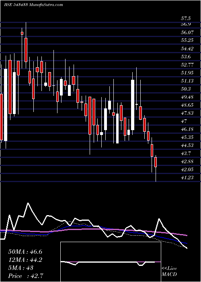The height and width of the screenshot is (282, 201).
Task: Click the <<Live MACD label
Action: coord(169,272)
